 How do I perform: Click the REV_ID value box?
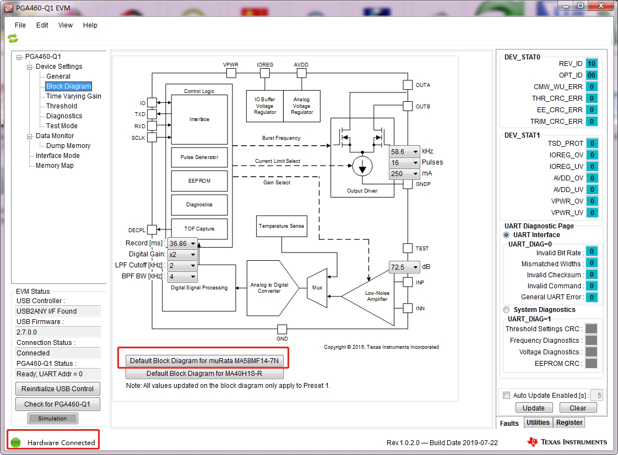click(592, 64)
